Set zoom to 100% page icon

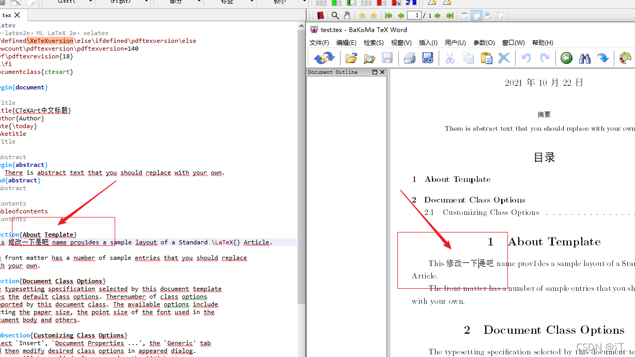point(464,15)
